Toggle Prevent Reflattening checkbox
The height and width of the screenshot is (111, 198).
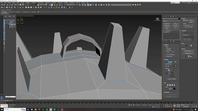click(170, 55)
